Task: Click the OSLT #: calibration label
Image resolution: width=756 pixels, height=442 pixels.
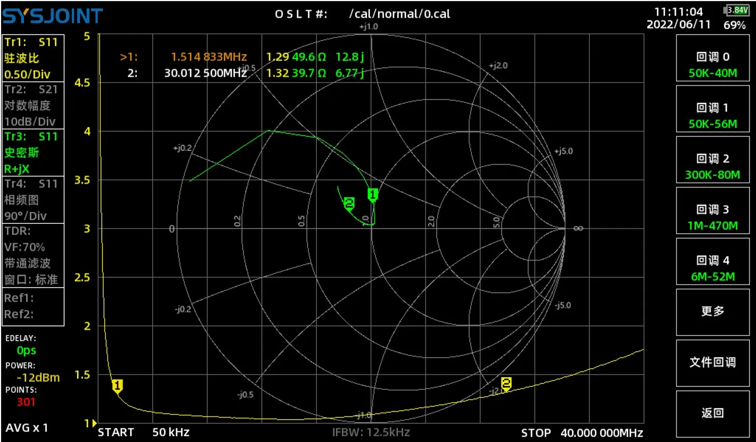Action: pyautogui.click(x=301, y=14)
